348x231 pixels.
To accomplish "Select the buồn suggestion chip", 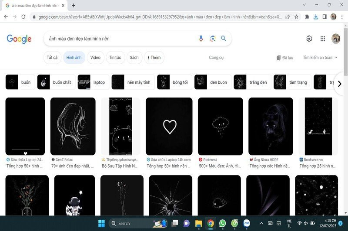I will coord(20,82).
